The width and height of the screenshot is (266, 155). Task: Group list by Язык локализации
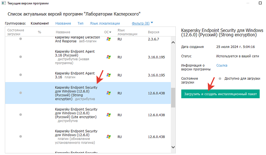pos(105,23)
